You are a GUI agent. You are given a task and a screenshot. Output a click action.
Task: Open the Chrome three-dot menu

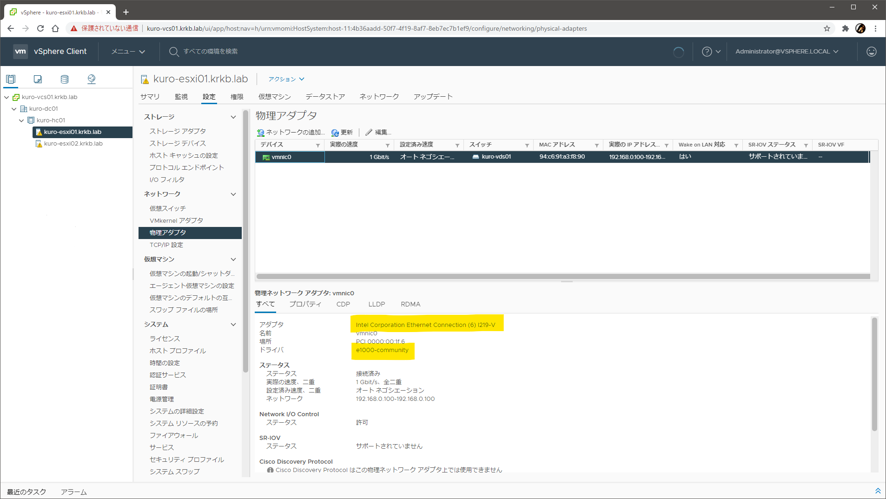pyautogui.click(x=875, y=28)
